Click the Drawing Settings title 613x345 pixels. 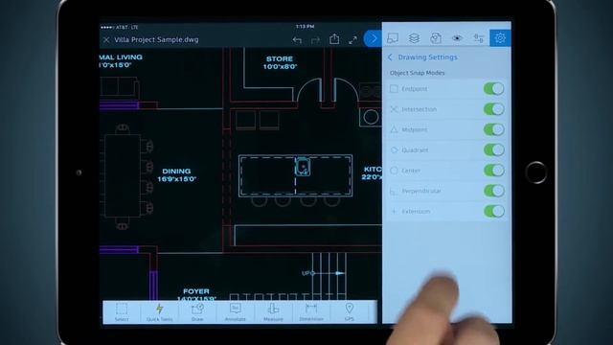pos(427,57)
